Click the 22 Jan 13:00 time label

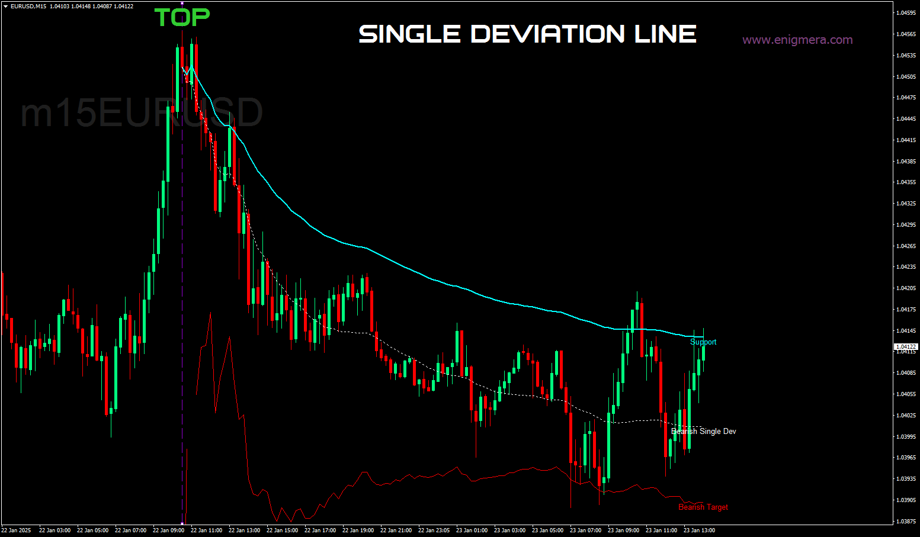pos(244,530)
